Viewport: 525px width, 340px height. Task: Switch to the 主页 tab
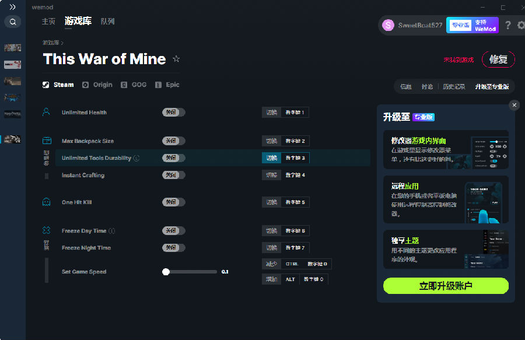[48, 22]
